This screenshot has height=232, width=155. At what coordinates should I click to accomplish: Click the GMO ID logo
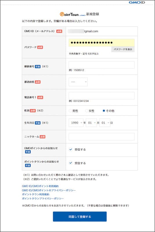click(137, 2)
